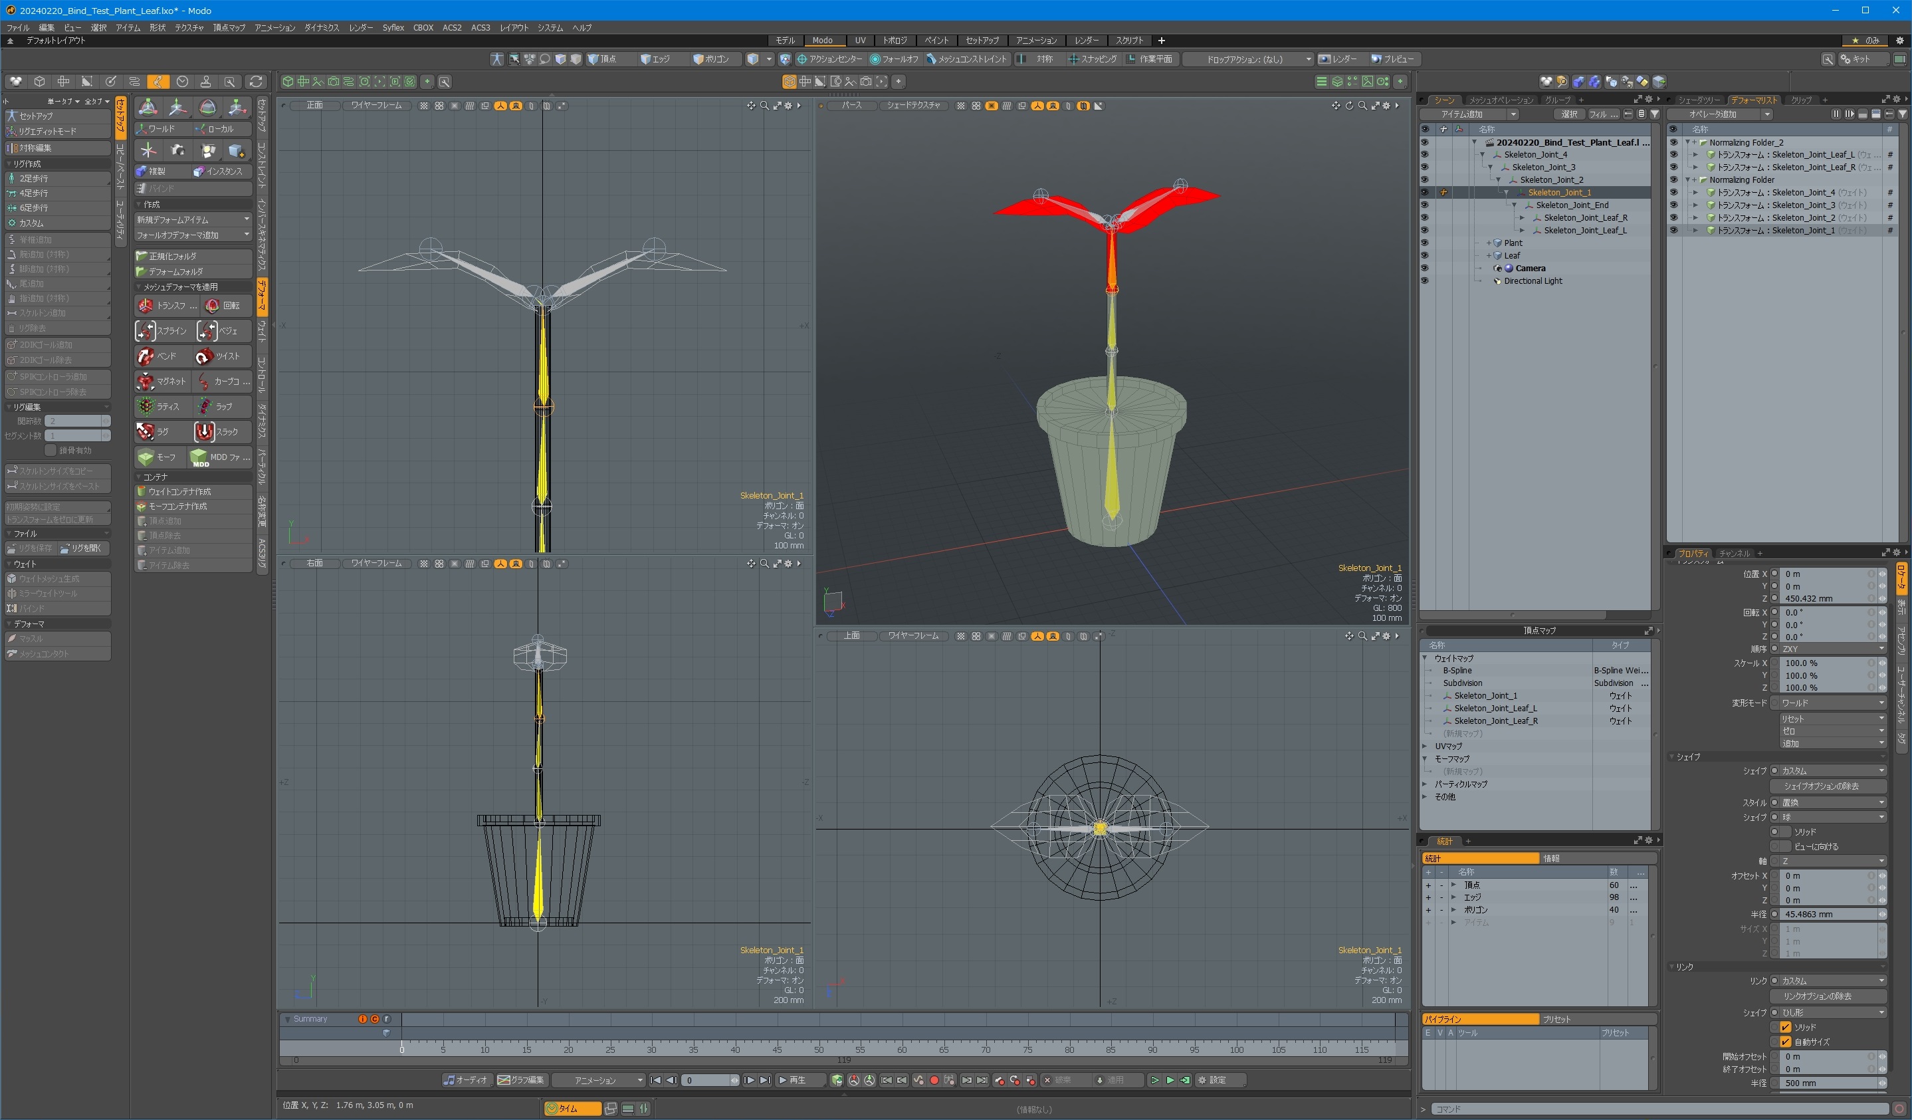Viewport: 1912px width, 1120px height.
Task: Click リンクオプションの除去 button
Action: click(x=1828, y=996)
